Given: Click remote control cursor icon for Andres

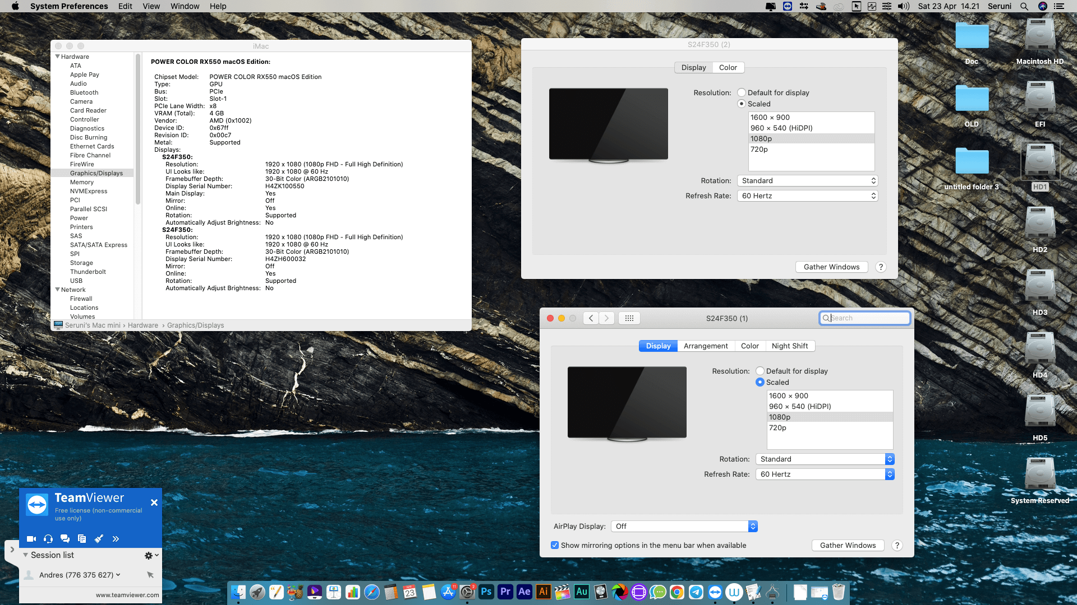Looking at the screenshot, I should [150, 575].
